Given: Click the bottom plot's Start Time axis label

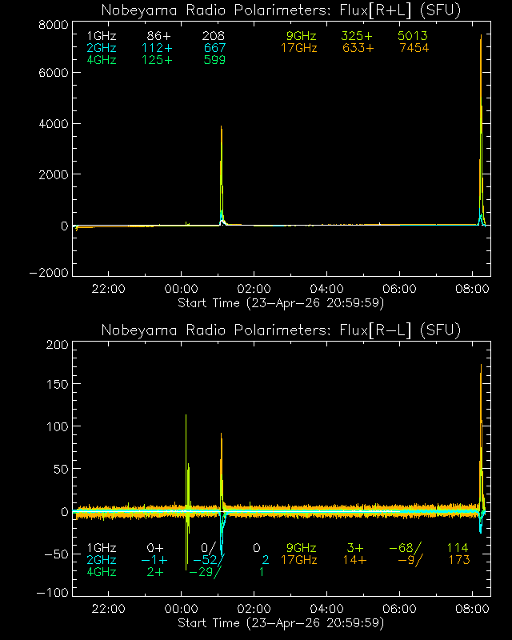Looking at the screenshot, I should point(281,622).
